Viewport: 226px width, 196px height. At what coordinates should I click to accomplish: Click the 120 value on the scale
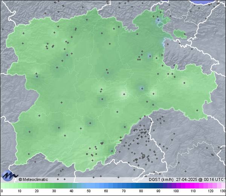point(211,191)
